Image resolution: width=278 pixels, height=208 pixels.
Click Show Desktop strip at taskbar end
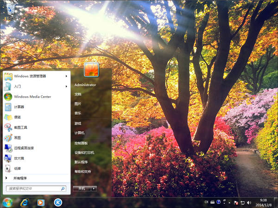point(276,203)
